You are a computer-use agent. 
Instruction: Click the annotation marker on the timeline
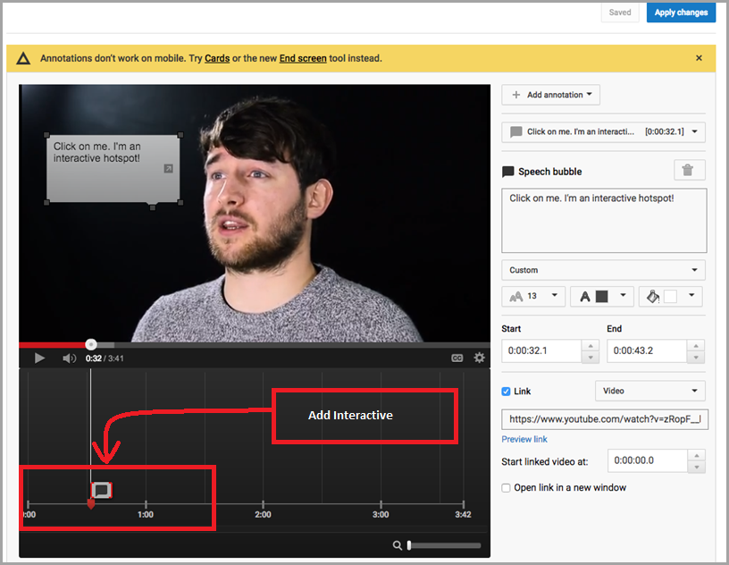point(102,490)
